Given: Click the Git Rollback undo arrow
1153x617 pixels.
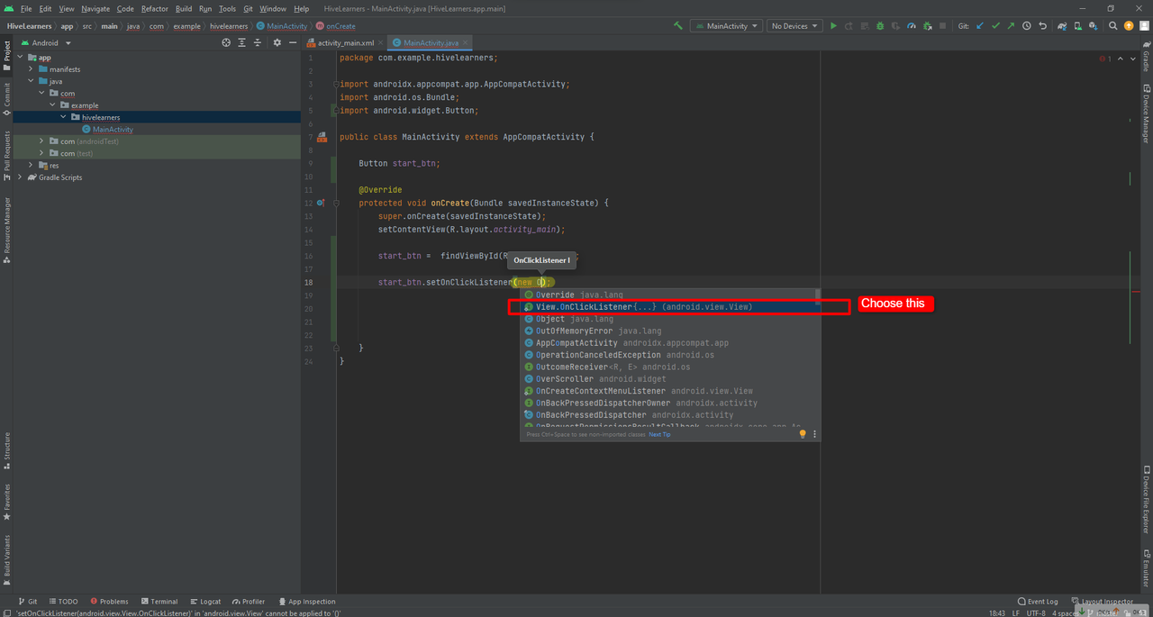Looking at the screenshot, I should coord(1042,26).
